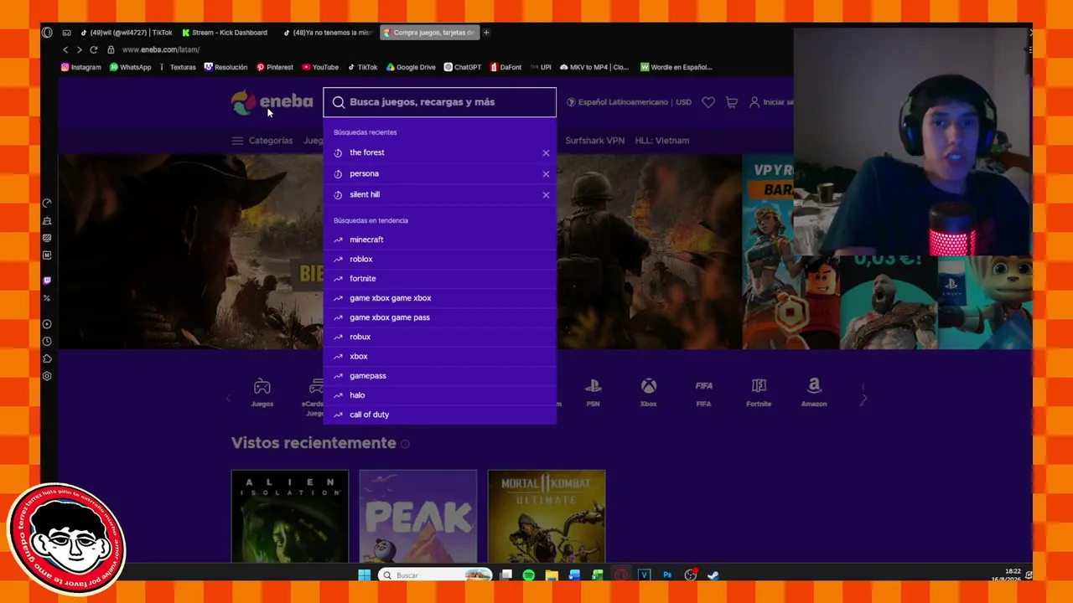Open the Wordle en Español bookmark
1073x603 pixels.
click(676, 67)
